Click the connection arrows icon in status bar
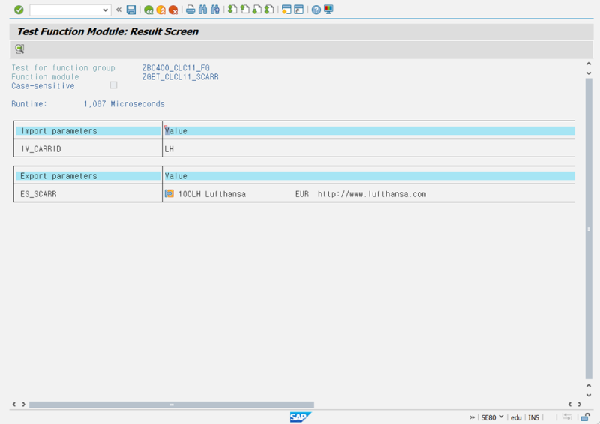The image size is (600, 424). click(x=567, y=417)
